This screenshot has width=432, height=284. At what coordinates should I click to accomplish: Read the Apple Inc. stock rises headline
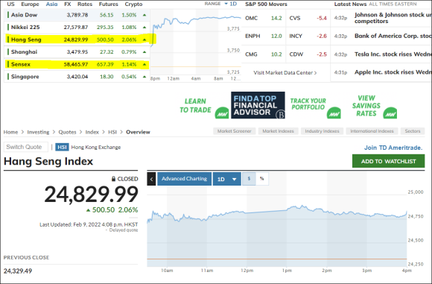[x=393, y=72]
